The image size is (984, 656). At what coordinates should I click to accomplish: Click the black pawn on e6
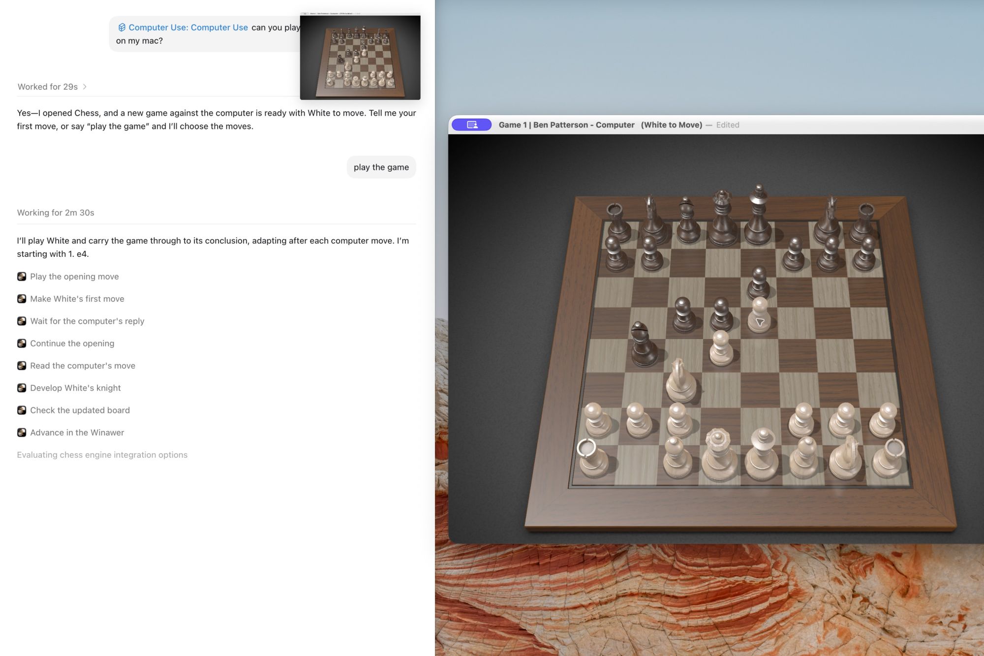[758, 283]
